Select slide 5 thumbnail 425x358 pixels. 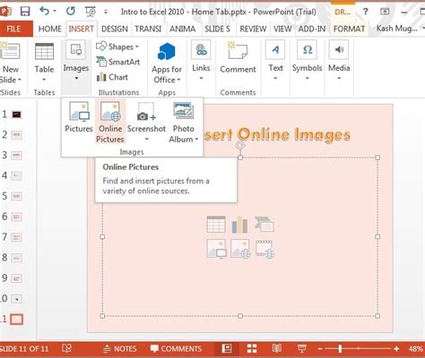click(x=16, y=196)
